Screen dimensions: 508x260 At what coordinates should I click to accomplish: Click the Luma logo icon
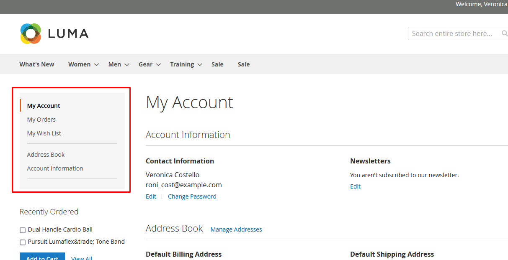pyautogui.click(x=31, y=33)
